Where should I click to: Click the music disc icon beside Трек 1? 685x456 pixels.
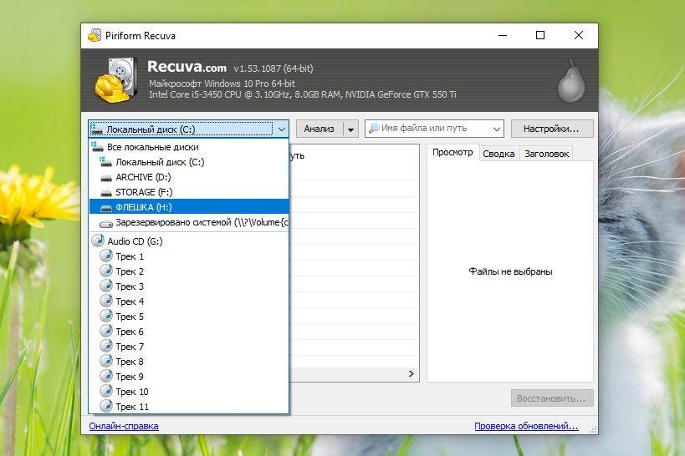click(106, 256)
